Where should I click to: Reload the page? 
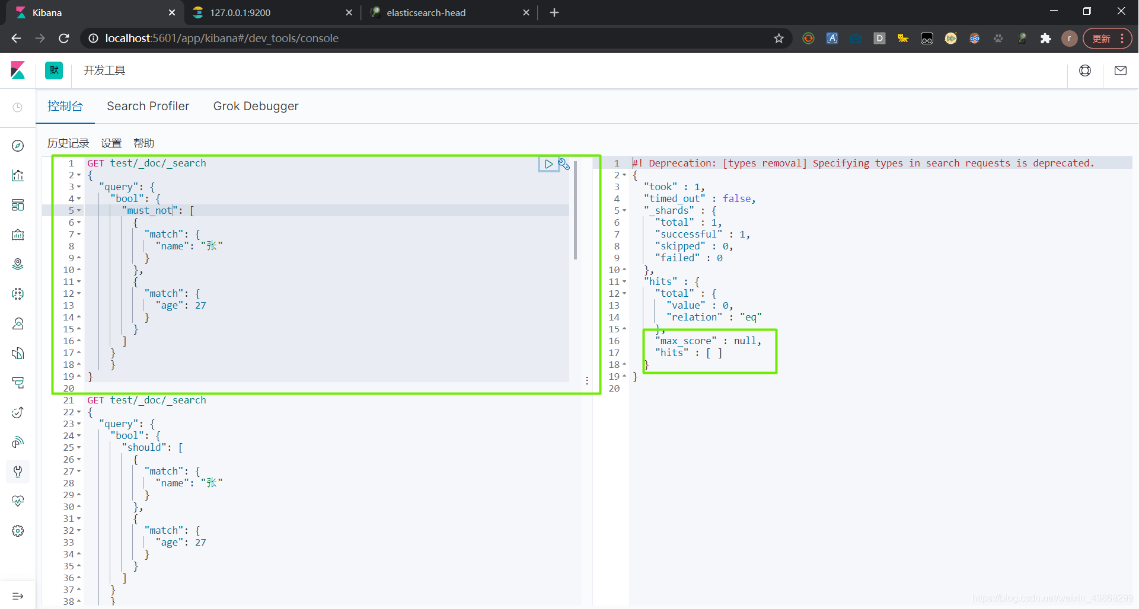(64, 39)
